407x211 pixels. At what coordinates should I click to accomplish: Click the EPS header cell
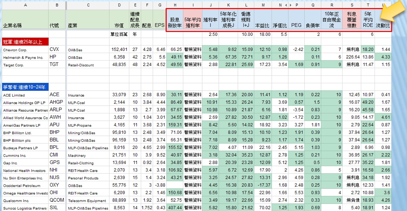(160, 20)
